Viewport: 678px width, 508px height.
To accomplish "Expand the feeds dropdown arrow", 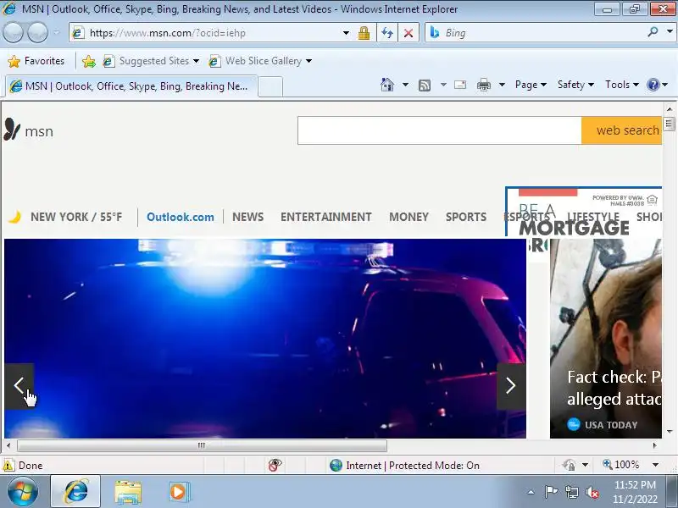I will tap(443, 85).
